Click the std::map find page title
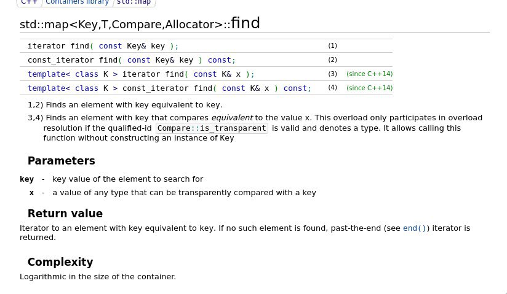This screenshot has height=294, width=507. tap(140, 23)
